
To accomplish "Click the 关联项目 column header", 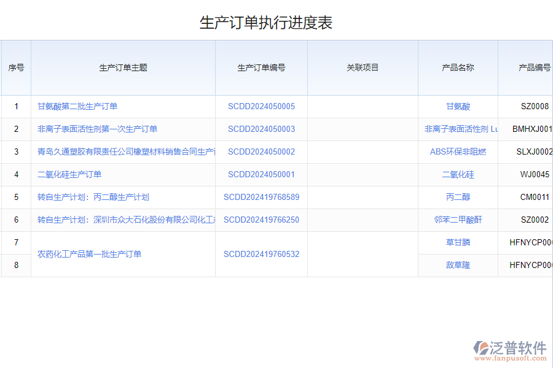I will point(363,67).
